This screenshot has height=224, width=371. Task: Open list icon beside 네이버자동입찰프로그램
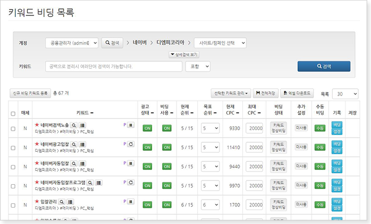pos(99,182)
